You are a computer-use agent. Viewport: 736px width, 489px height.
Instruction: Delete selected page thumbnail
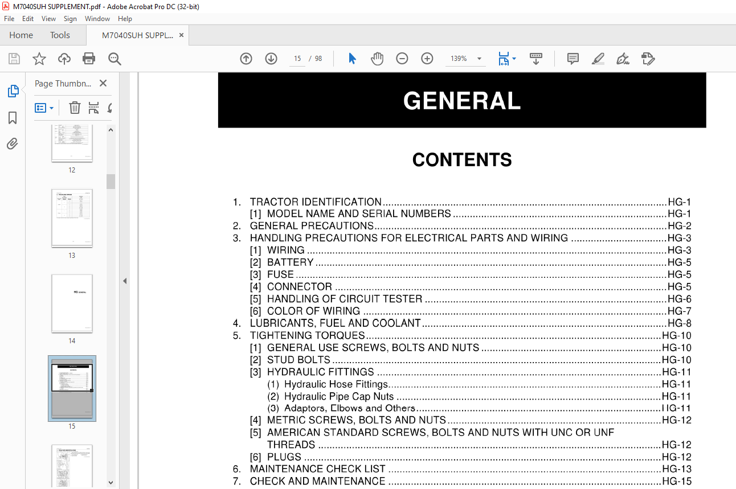(75, 108)
